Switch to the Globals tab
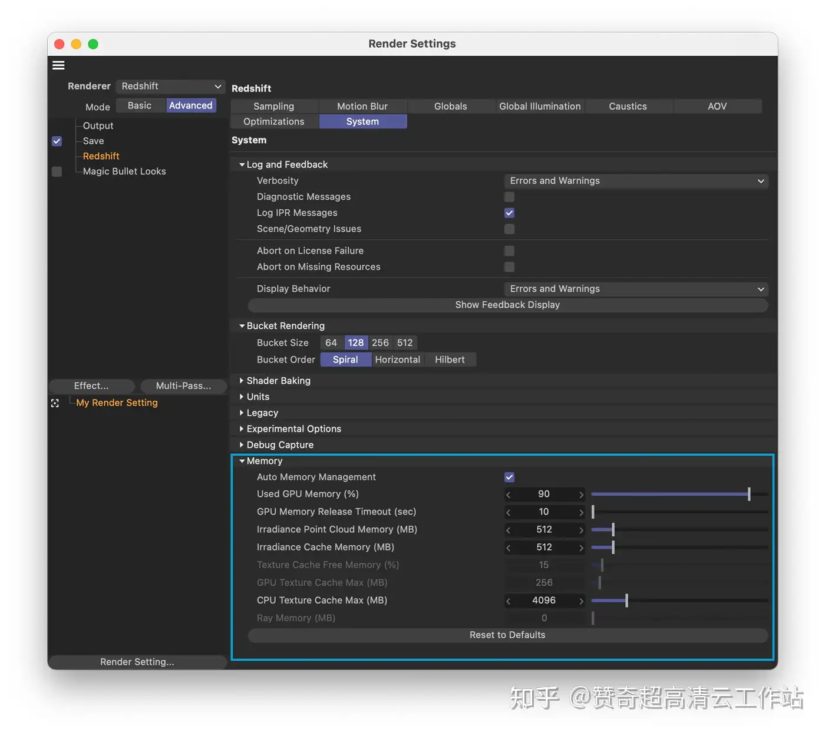 pos(451,106)
